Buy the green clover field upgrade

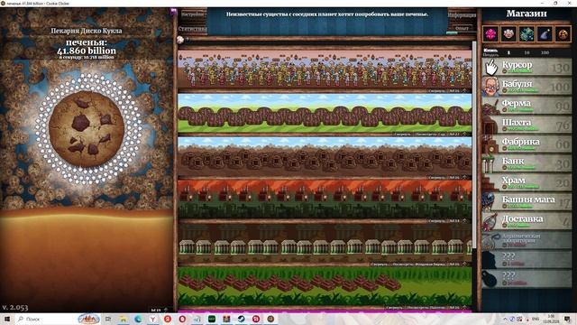[527, 34]
